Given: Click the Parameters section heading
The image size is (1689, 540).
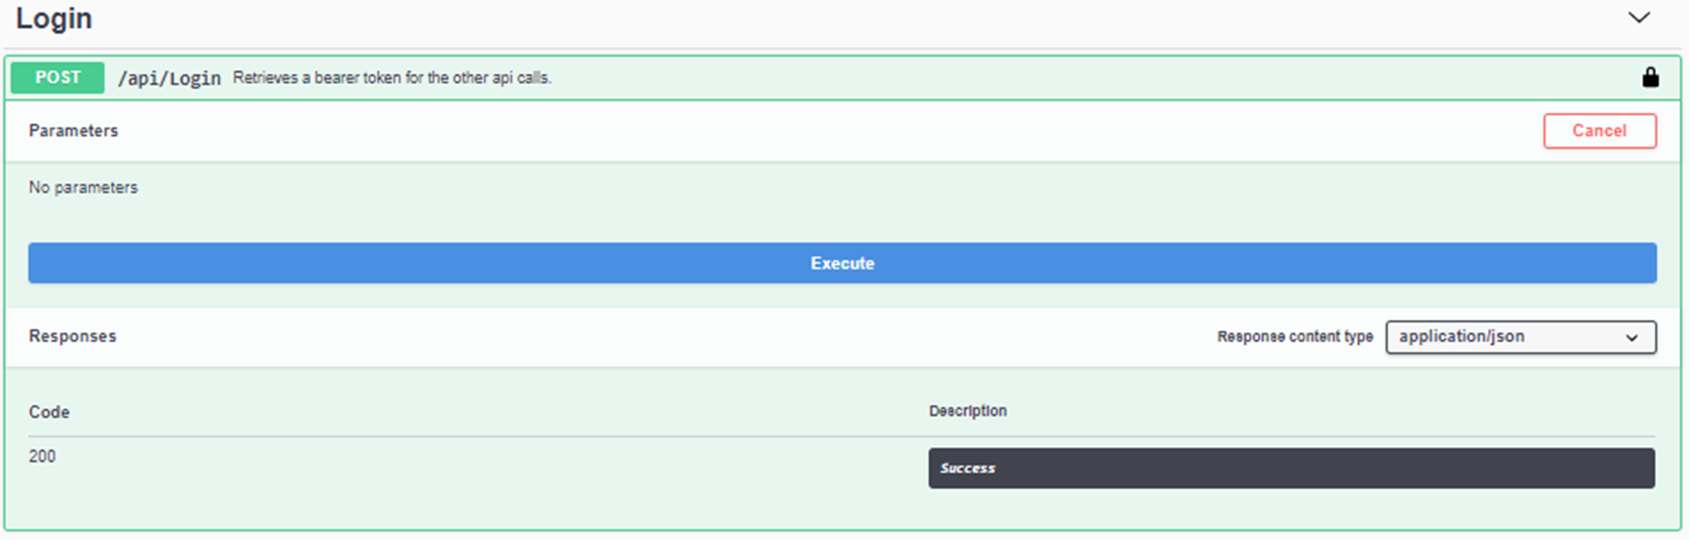Looking at the screenshot, I should 73,131.
